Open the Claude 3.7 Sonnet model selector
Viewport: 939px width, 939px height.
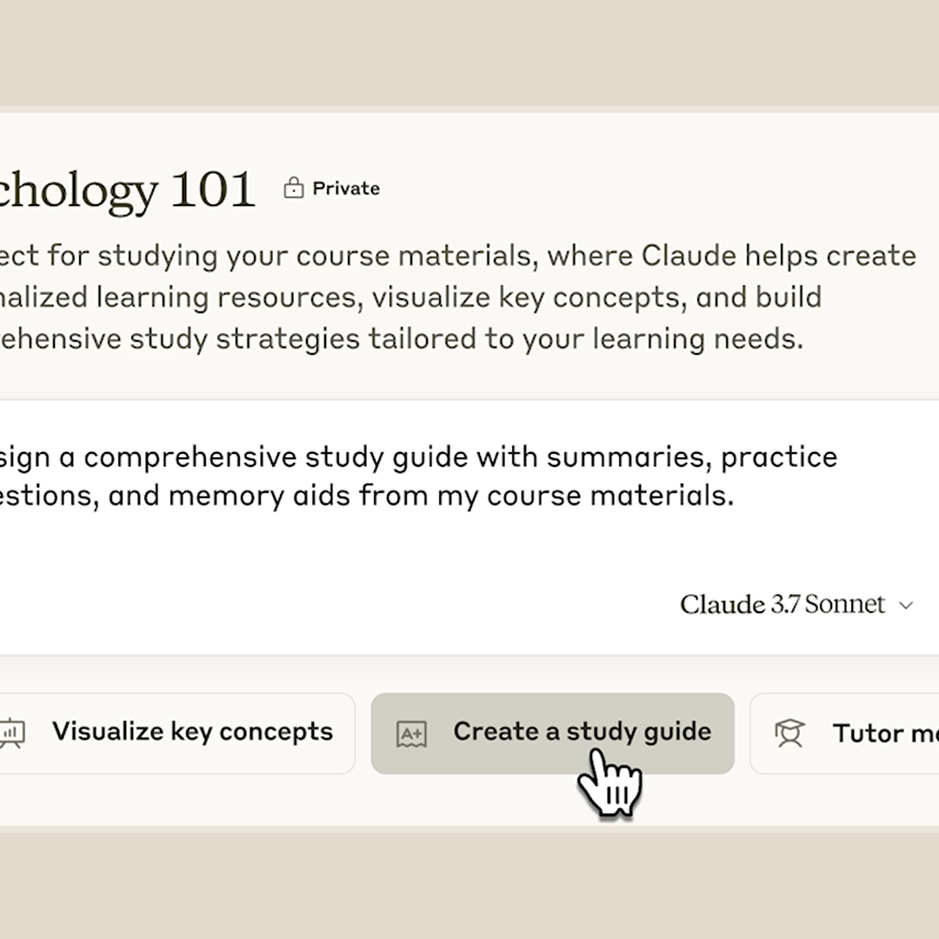coord(796,604)
